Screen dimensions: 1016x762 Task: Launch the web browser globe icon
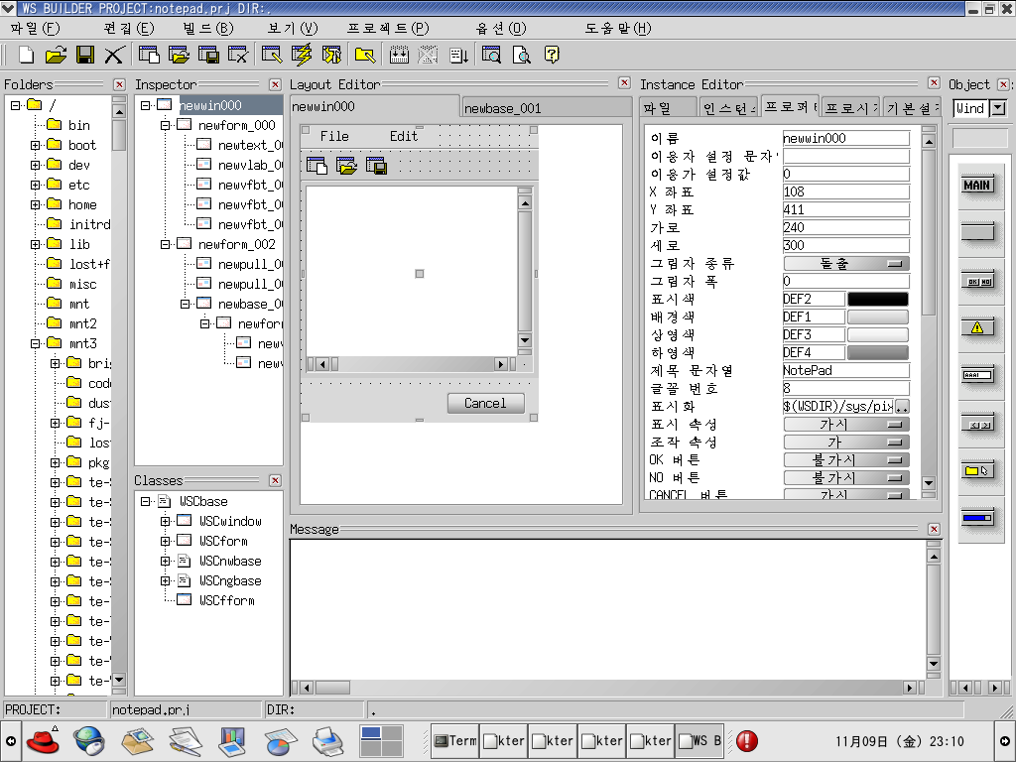88,740
